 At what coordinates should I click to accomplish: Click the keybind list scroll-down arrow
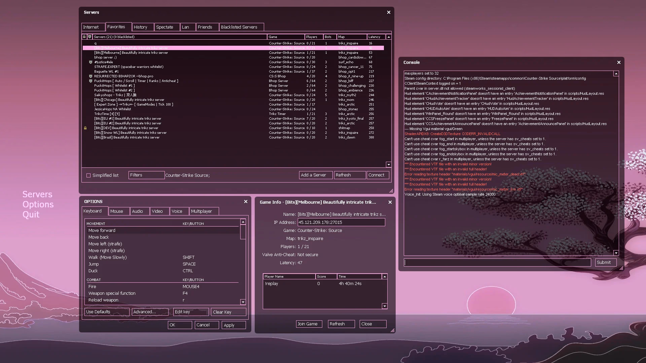click(243, 302)
